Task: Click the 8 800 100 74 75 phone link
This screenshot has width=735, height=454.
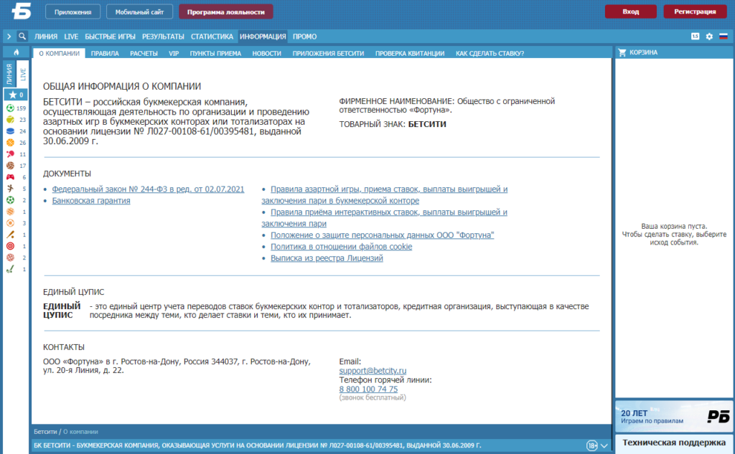Action: 368,389
